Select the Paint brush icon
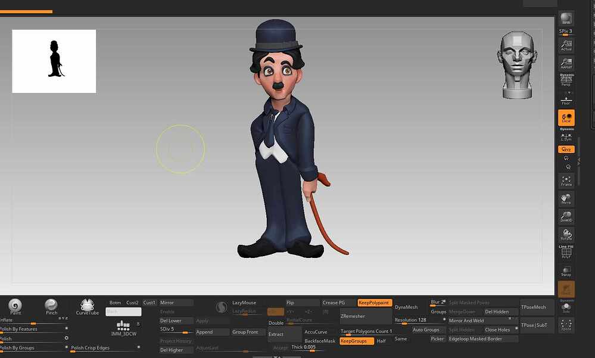 15,306
